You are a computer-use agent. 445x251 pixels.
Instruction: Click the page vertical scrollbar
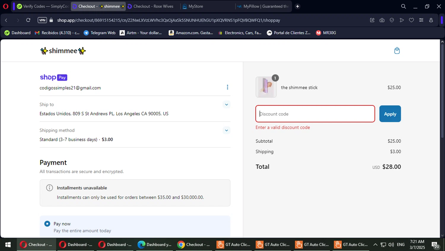coord(442,91)
